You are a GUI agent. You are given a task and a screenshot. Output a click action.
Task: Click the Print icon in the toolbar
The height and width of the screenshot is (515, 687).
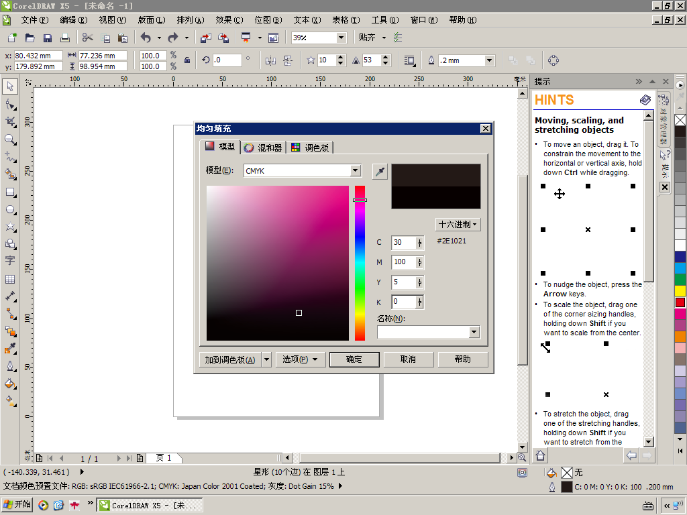(65, 38)
